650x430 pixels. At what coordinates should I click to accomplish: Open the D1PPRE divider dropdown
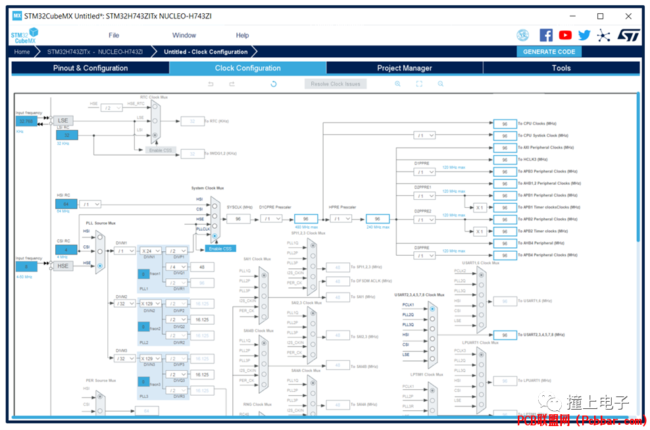(x=424, y=172)
